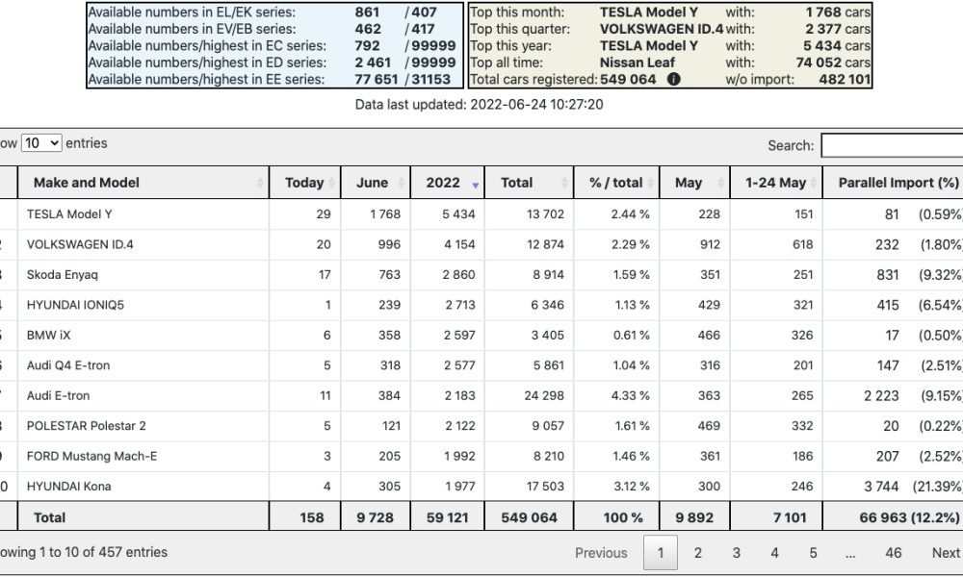Select the 482 101 without import figure
The width and height of the screenshot is (963, 577).
[x=845, y=79]
